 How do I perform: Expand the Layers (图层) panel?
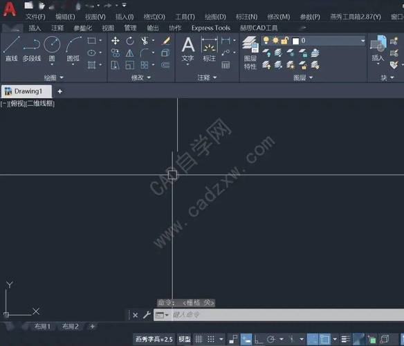point(303,78)
